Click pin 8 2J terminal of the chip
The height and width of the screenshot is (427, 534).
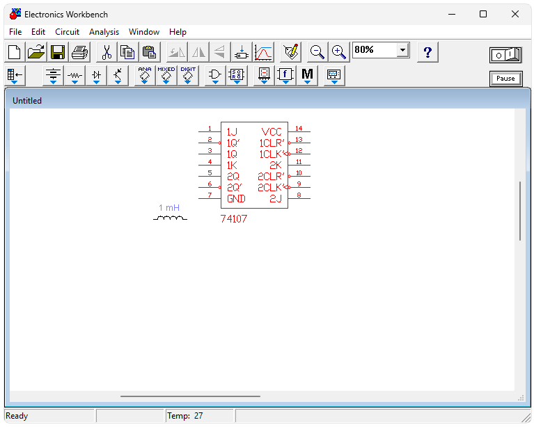[299, 198]
